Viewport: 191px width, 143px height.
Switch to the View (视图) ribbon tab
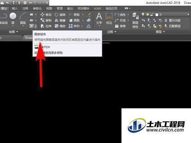click(49, 8)
